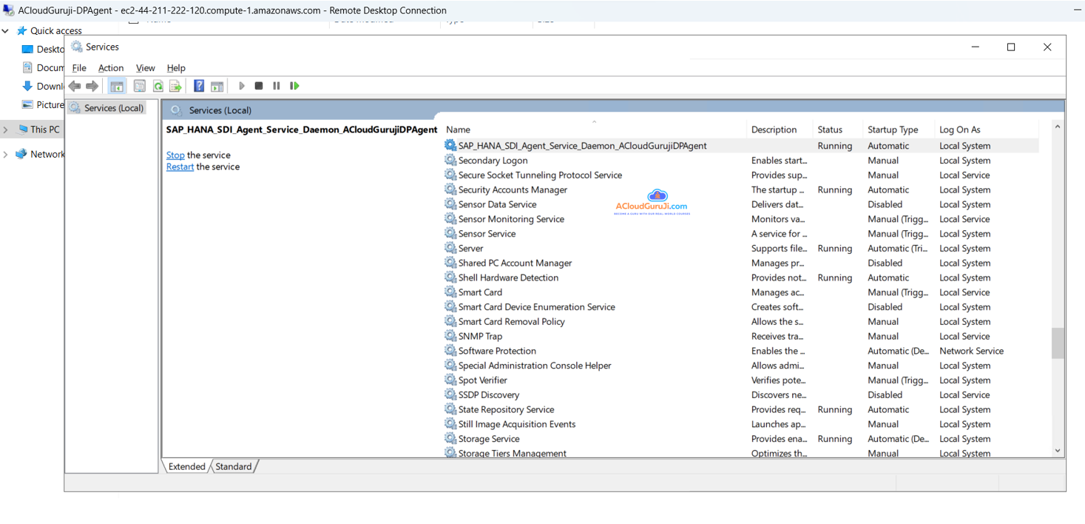The height and width of the screenshot is (524, 1085).
Task: Sort services by Startup Type column
Action: click(893, 130)
